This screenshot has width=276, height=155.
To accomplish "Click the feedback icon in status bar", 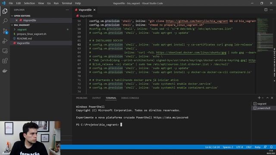I will coord(265,147).
